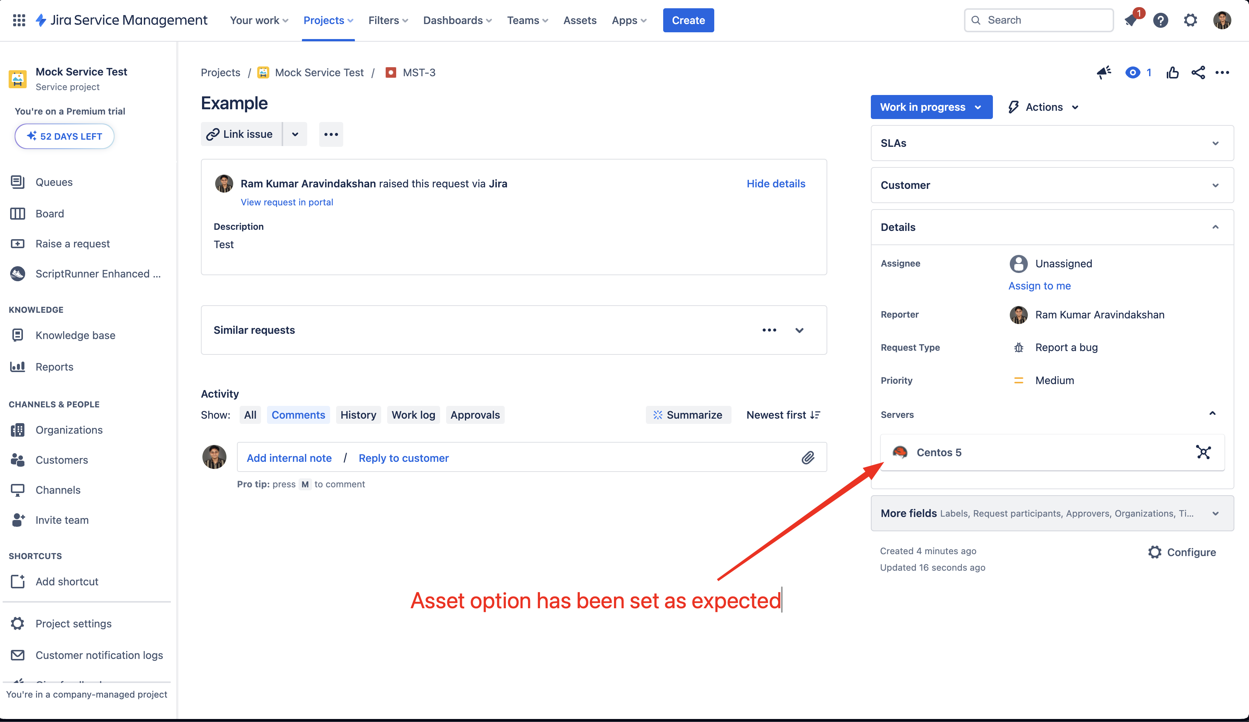The height and width of the screenshot is (722, 1249).
Task: Click the thumbs-up vote icon
Action: point(1172,73)
